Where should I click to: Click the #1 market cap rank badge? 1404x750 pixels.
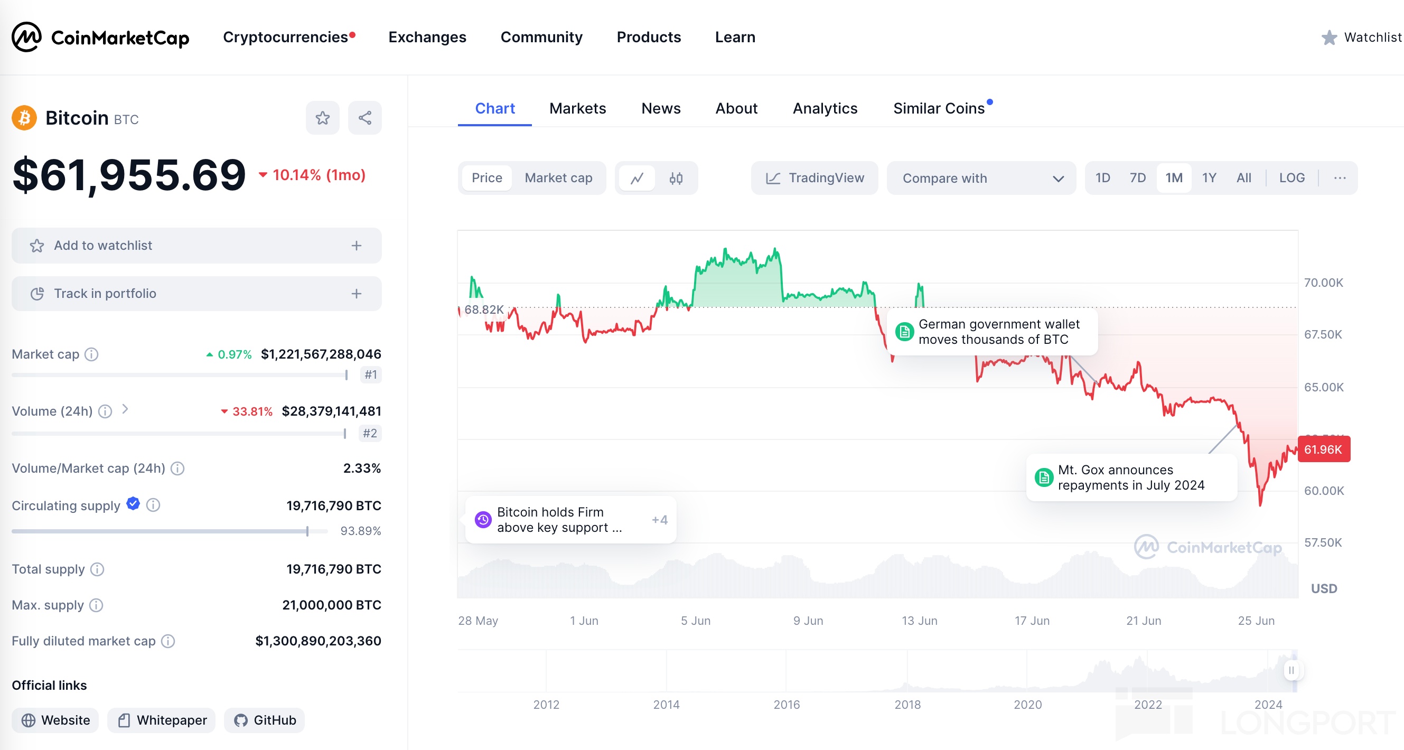click(x=370, y=375)
